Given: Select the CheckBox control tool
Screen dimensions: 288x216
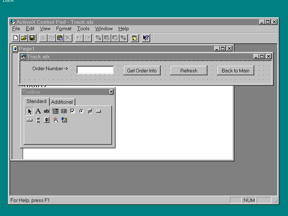Looking at the screenshot, I should click(x=72, y=111).
